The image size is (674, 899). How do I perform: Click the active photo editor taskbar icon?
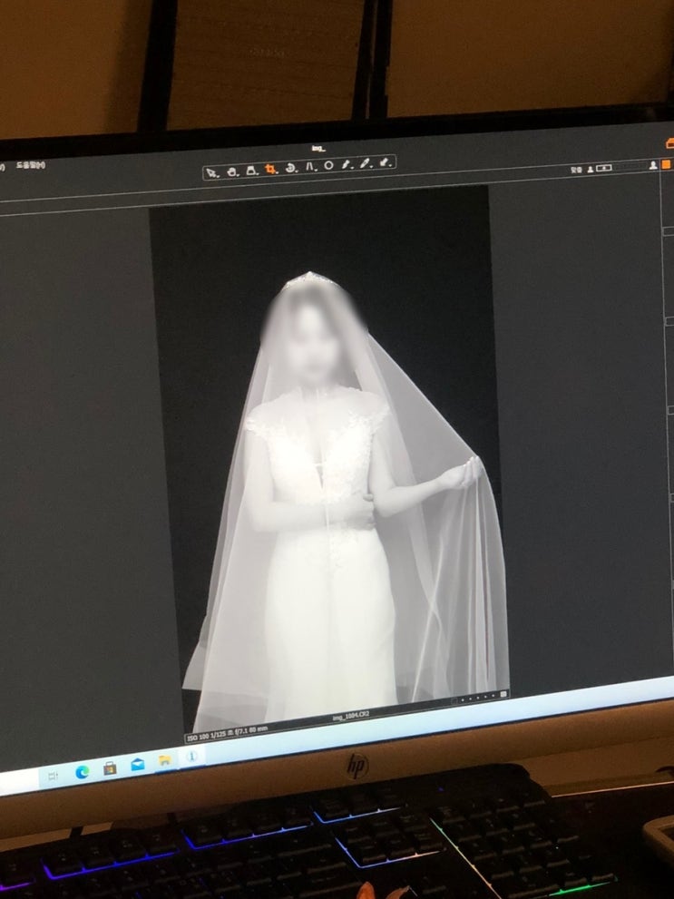192,757
